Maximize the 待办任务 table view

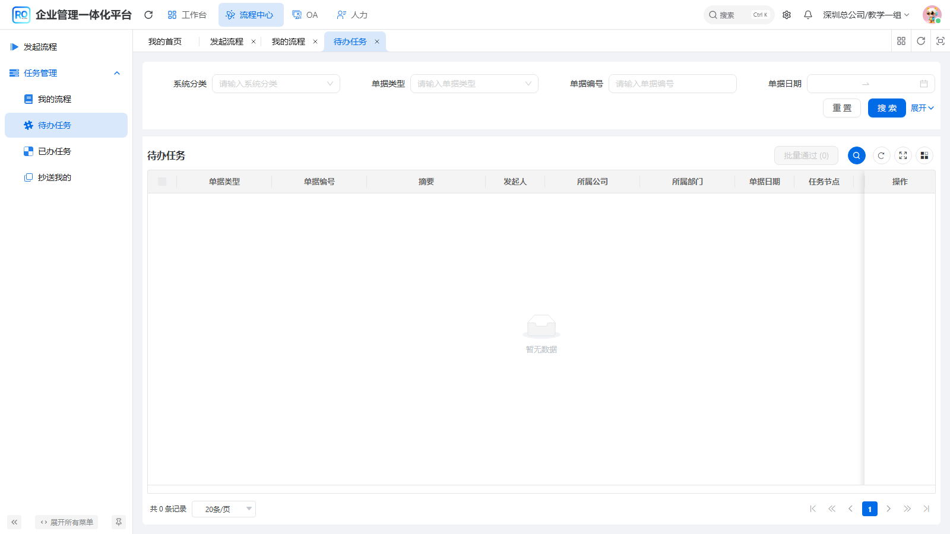point(903,155)
